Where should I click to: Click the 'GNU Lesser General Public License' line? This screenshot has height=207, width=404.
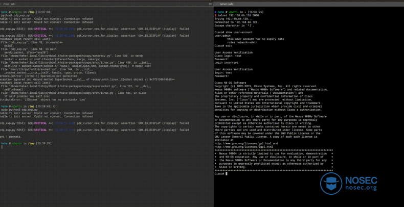pyautogui.click(x=265, y=137)
